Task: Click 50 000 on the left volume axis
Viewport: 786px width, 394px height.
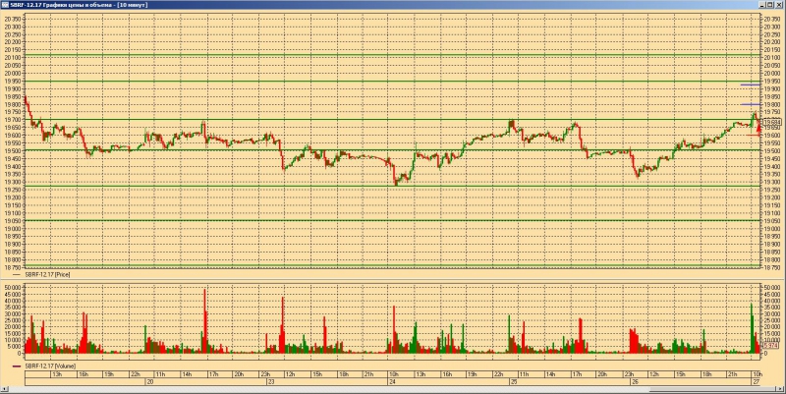Action: point(13,287)
